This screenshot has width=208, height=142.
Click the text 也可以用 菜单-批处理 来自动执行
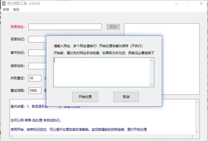tap(36, 120)
